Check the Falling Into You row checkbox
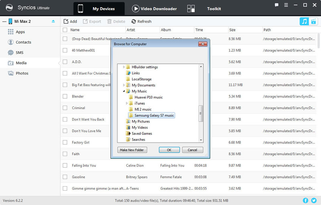 tap(65, 165)
